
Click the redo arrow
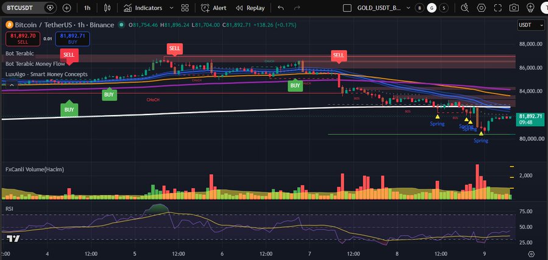click(297, 8)
